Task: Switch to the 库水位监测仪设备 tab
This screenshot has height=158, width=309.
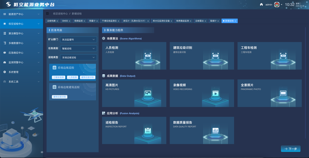Action: pyautogui.click(x=163, y=21)
